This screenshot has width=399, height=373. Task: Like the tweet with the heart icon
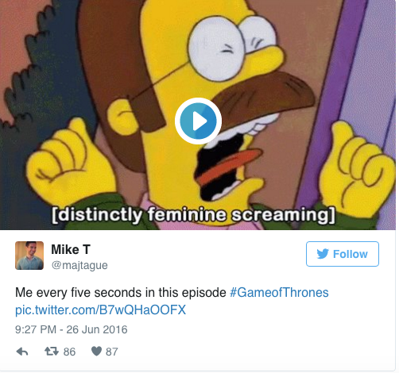pyautogui.click(x=96, y=352)
